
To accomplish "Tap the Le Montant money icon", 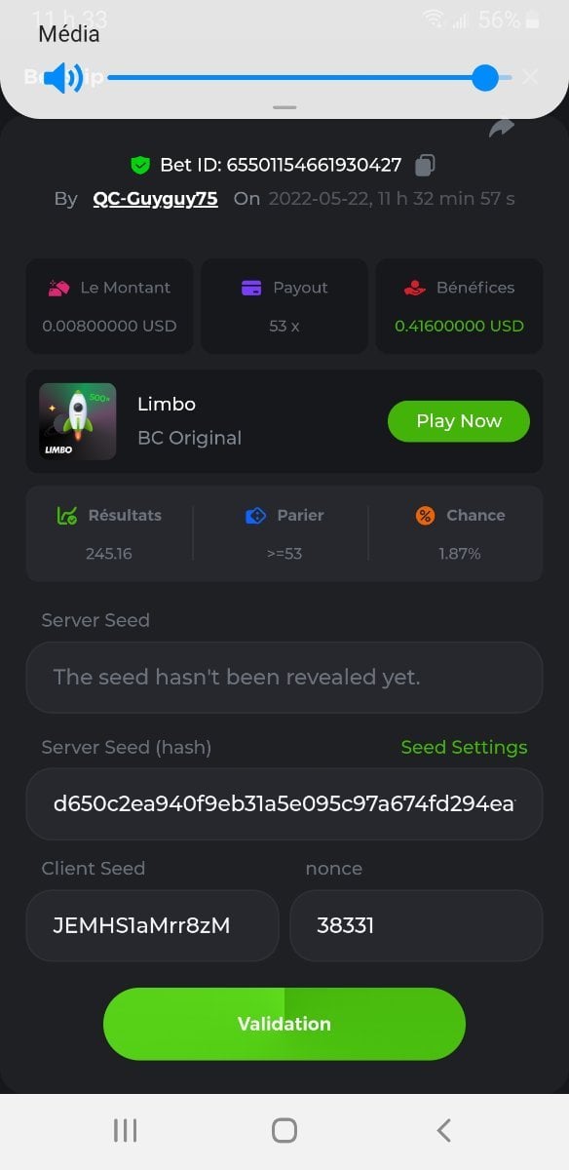I will 58,288.
